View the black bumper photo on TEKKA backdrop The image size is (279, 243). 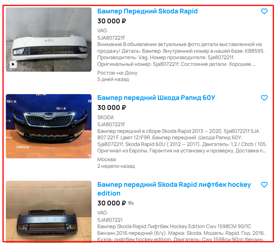point(49,126)
